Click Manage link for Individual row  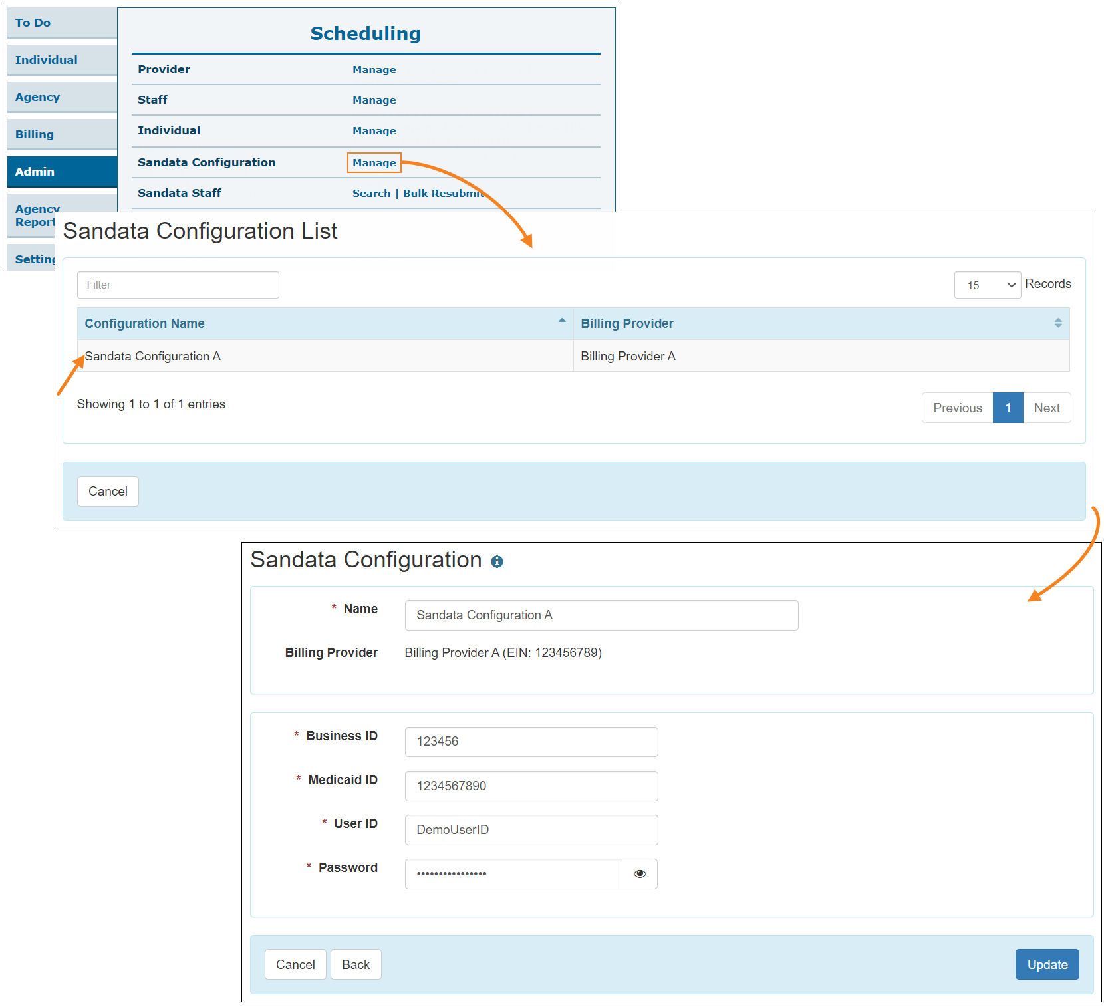point(374,131)
